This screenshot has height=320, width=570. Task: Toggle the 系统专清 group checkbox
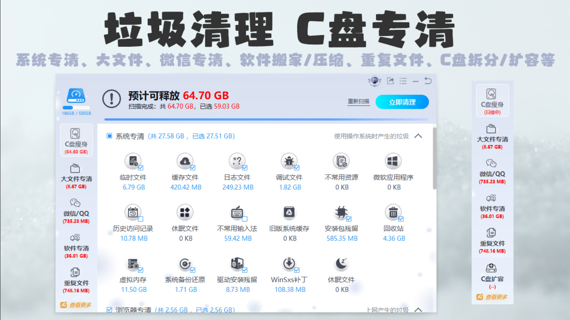point(109,136)
